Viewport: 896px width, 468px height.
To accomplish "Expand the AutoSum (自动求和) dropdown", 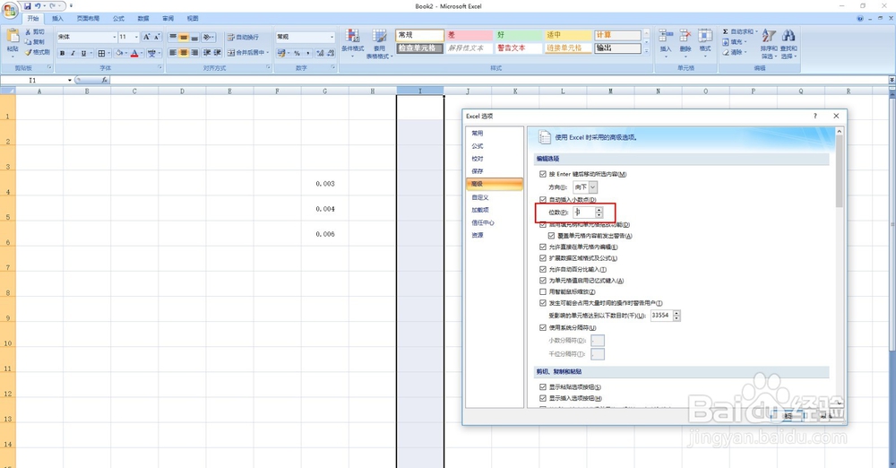I will tap(756, 31).
